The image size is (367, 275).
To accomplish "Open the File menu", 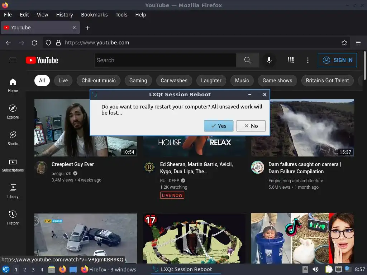I will [x=8, y=15].
